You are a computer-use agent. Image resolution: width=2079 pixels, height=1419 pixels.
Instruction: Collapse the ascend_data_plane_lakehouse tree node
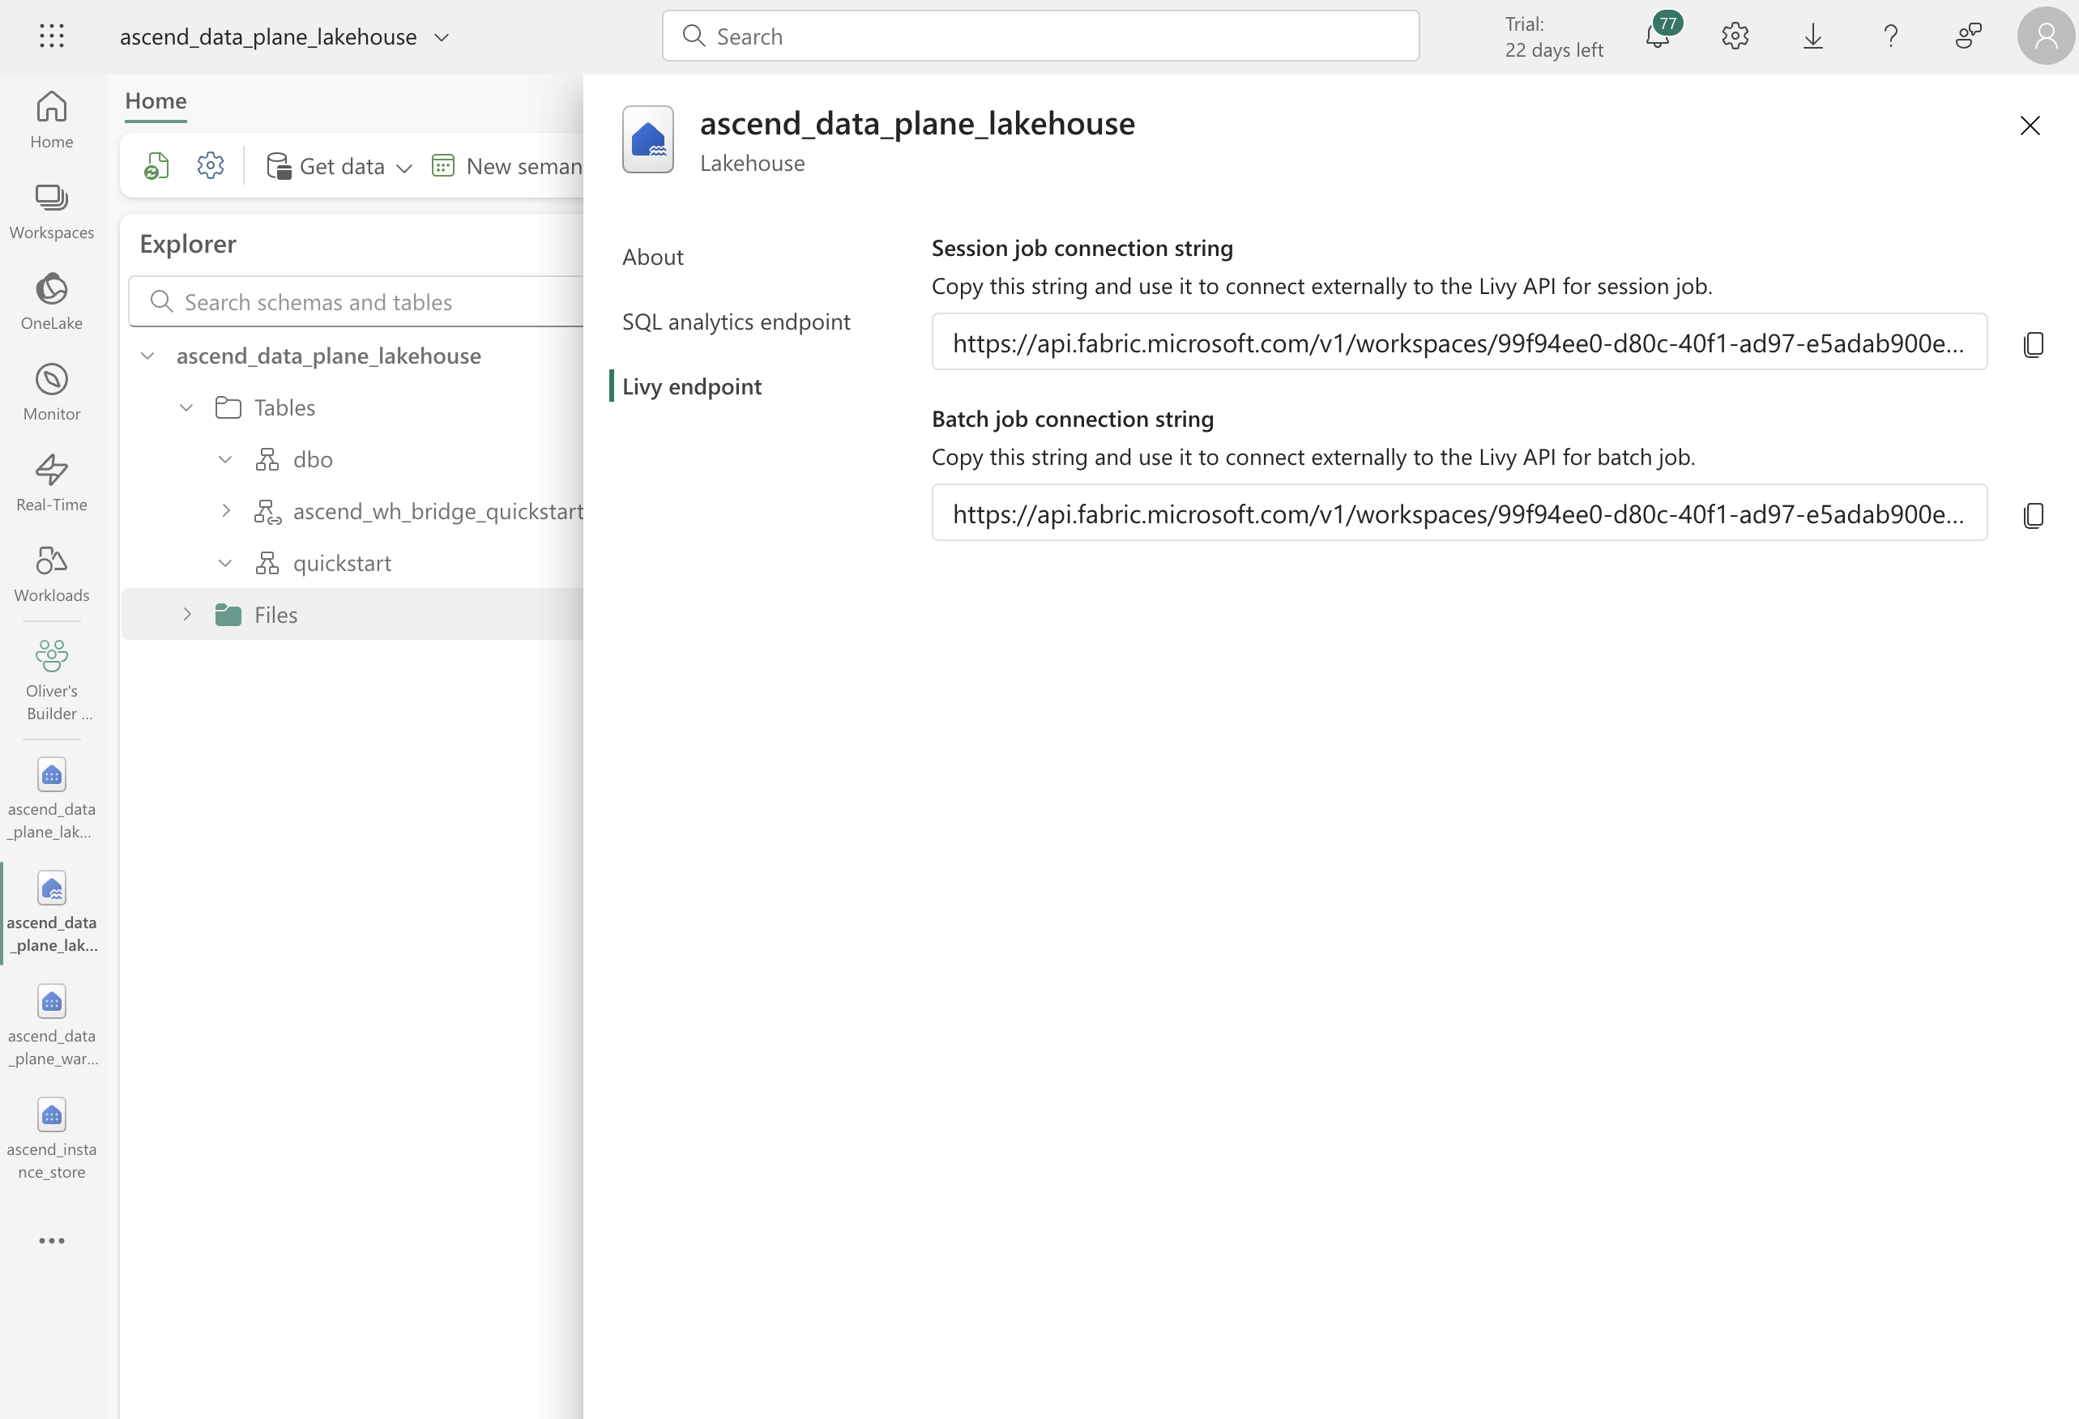tap(147, 356)
